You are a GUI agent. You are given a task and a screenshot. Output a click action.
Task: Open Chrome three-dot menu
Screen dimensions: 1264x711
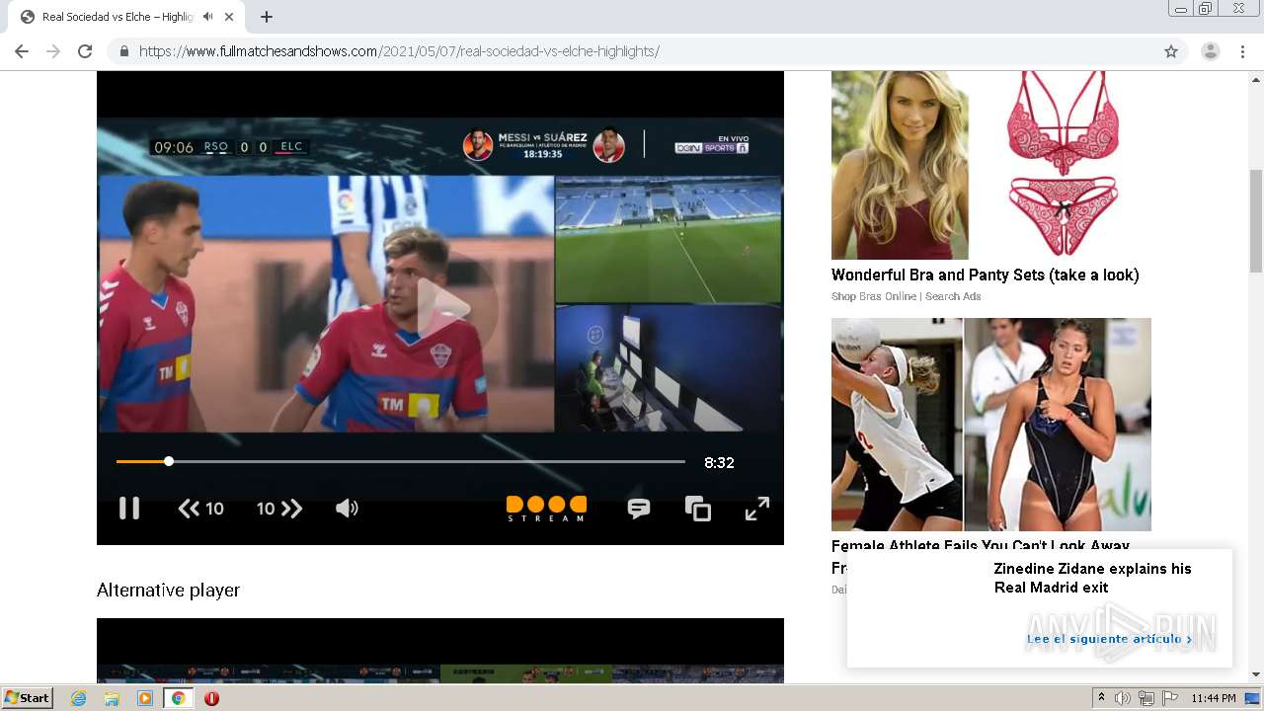[x=1243, y=51]
